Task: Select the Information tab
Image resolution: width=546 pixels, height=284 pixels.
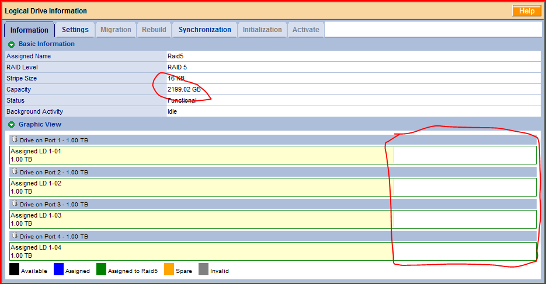Action: tap(29, 30)
